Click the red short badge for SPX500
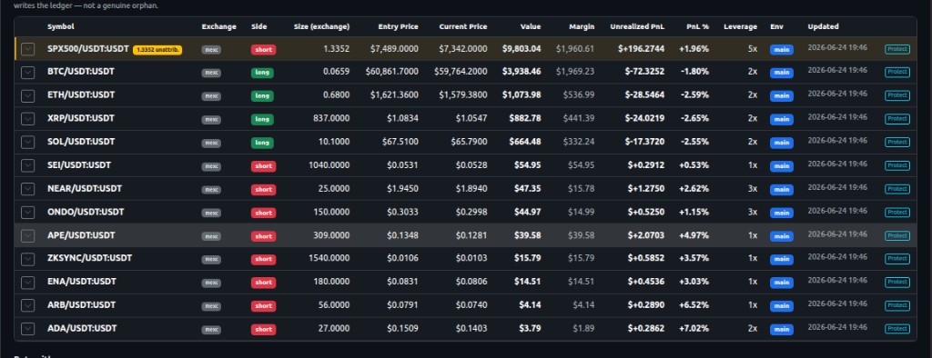Screen dimensions: 932x358 [x=263, y=50]
